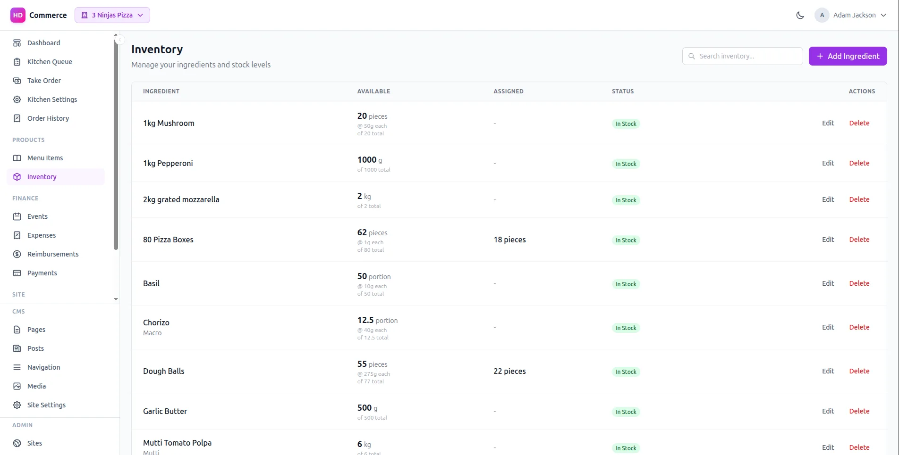Open the 3 Ninjas Pizza site switcher

click(x=112, y=15)
